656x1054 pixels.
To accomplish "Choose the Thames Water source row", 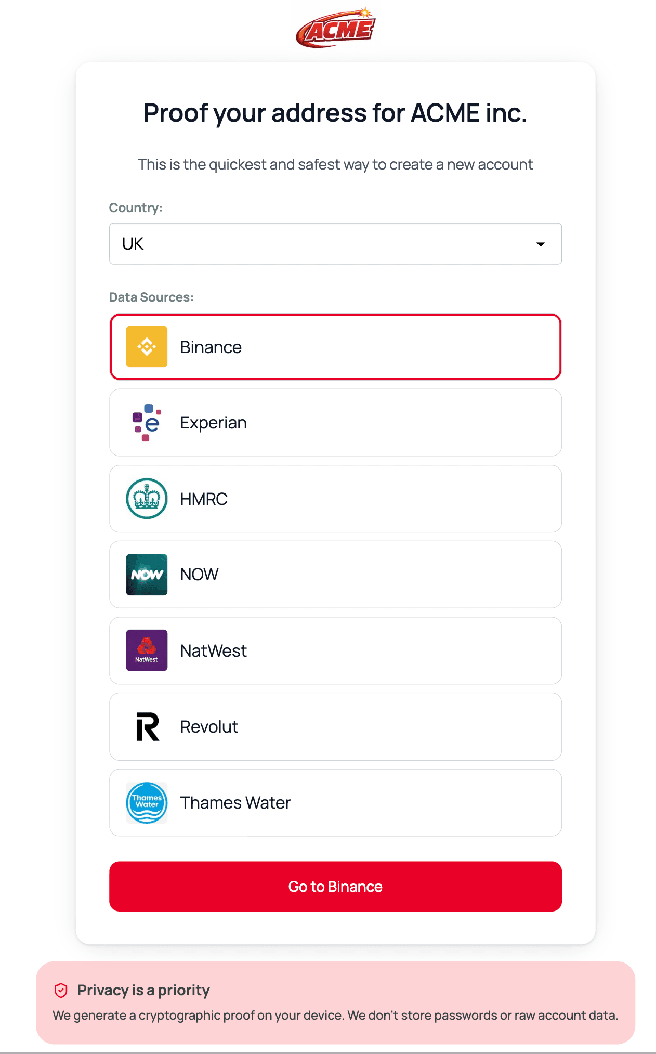I will click(335, 802).
